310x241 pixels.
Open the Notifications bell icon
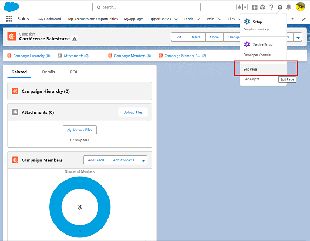coord(288,7)
